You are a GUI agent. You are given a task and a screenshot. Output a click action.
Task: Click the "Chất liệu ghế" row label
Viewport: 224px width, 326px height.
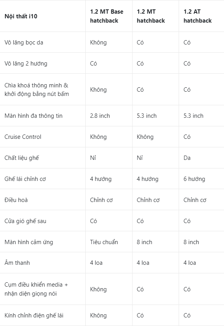pyautogui.click(x=22, y=158)
